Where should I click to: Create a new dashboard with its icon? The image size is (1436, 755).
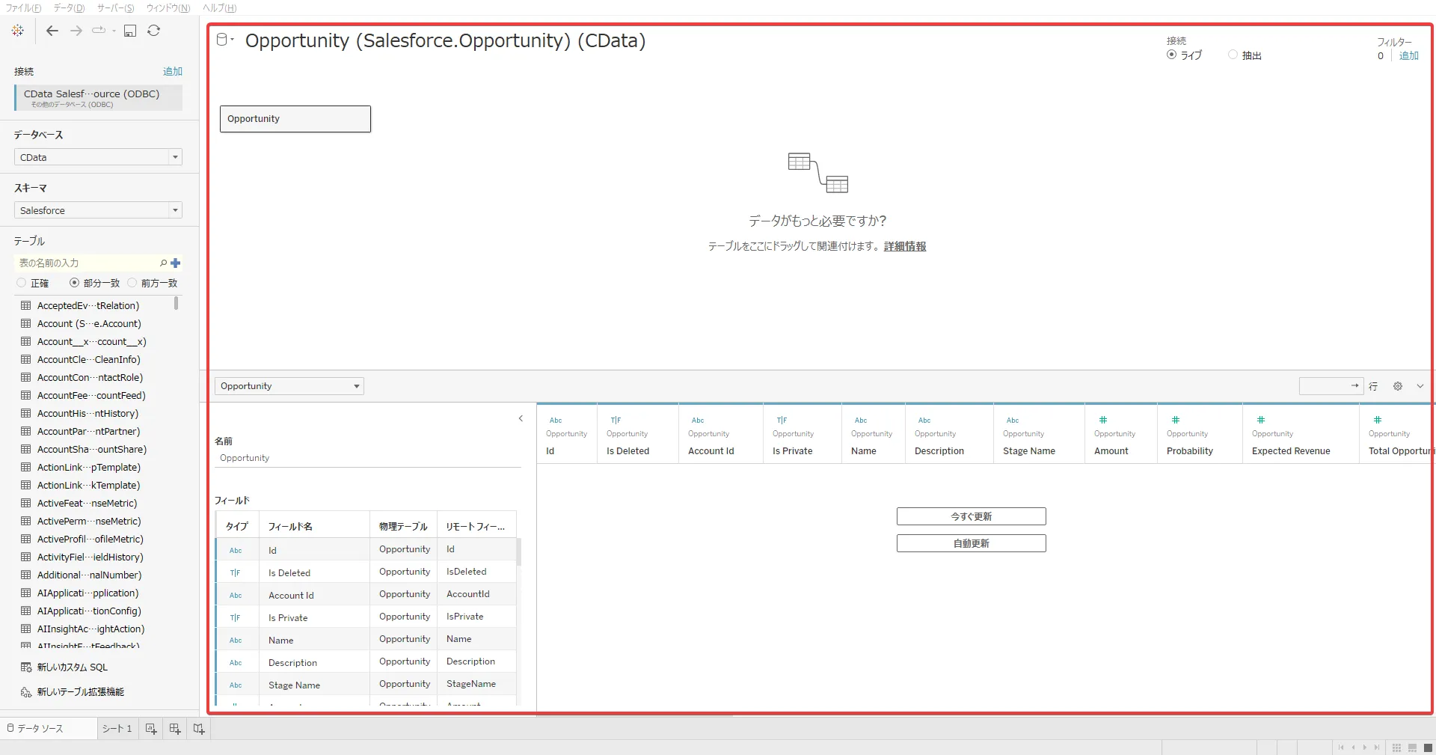click(x=174, y=728)
